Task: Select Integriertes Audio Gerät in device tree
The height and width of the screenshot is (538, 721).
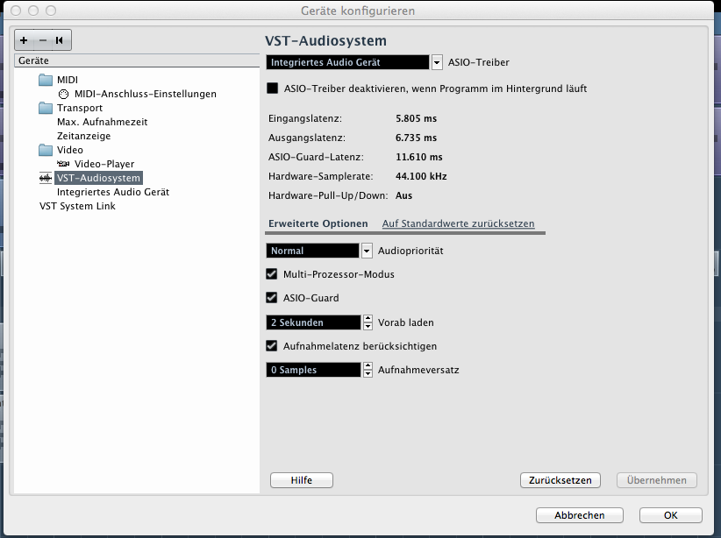Action: [113, 192]
